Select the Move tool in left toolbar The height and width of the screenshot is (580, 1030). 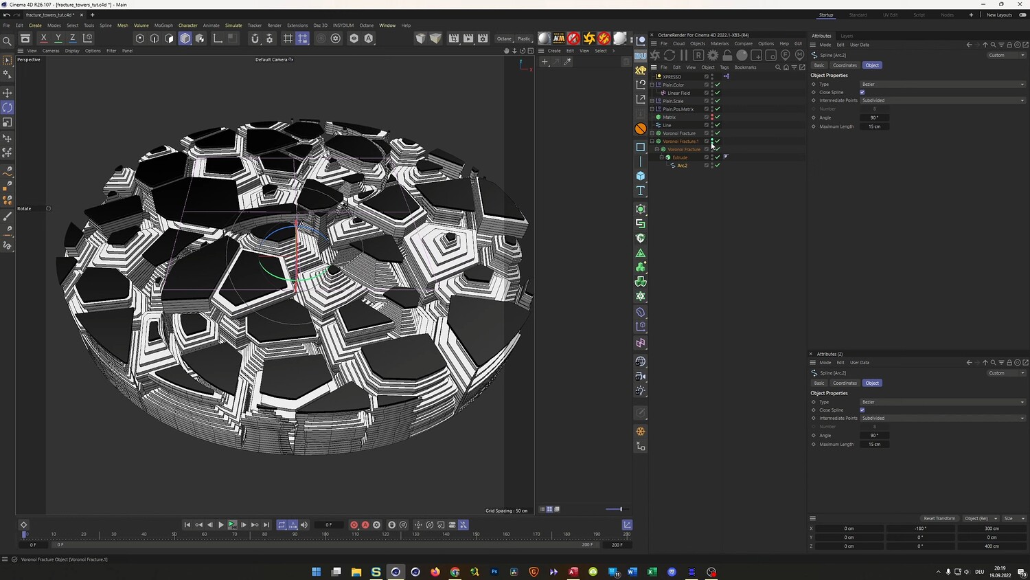point(8,93)
